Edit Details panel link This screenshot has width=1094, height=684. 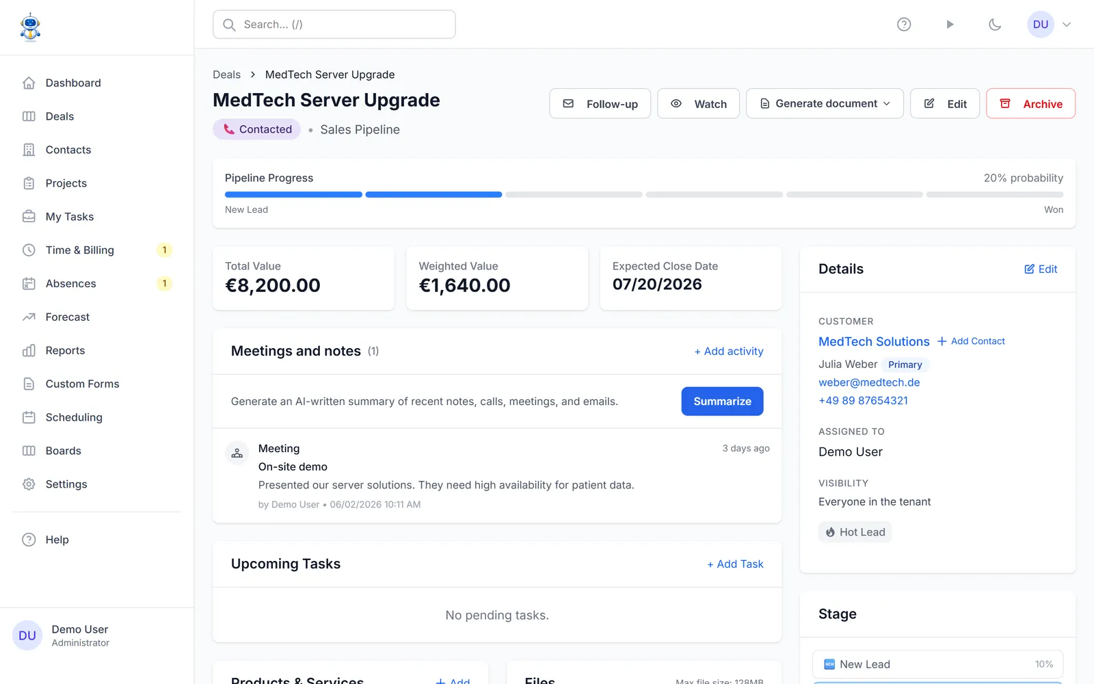[1041, 269]
